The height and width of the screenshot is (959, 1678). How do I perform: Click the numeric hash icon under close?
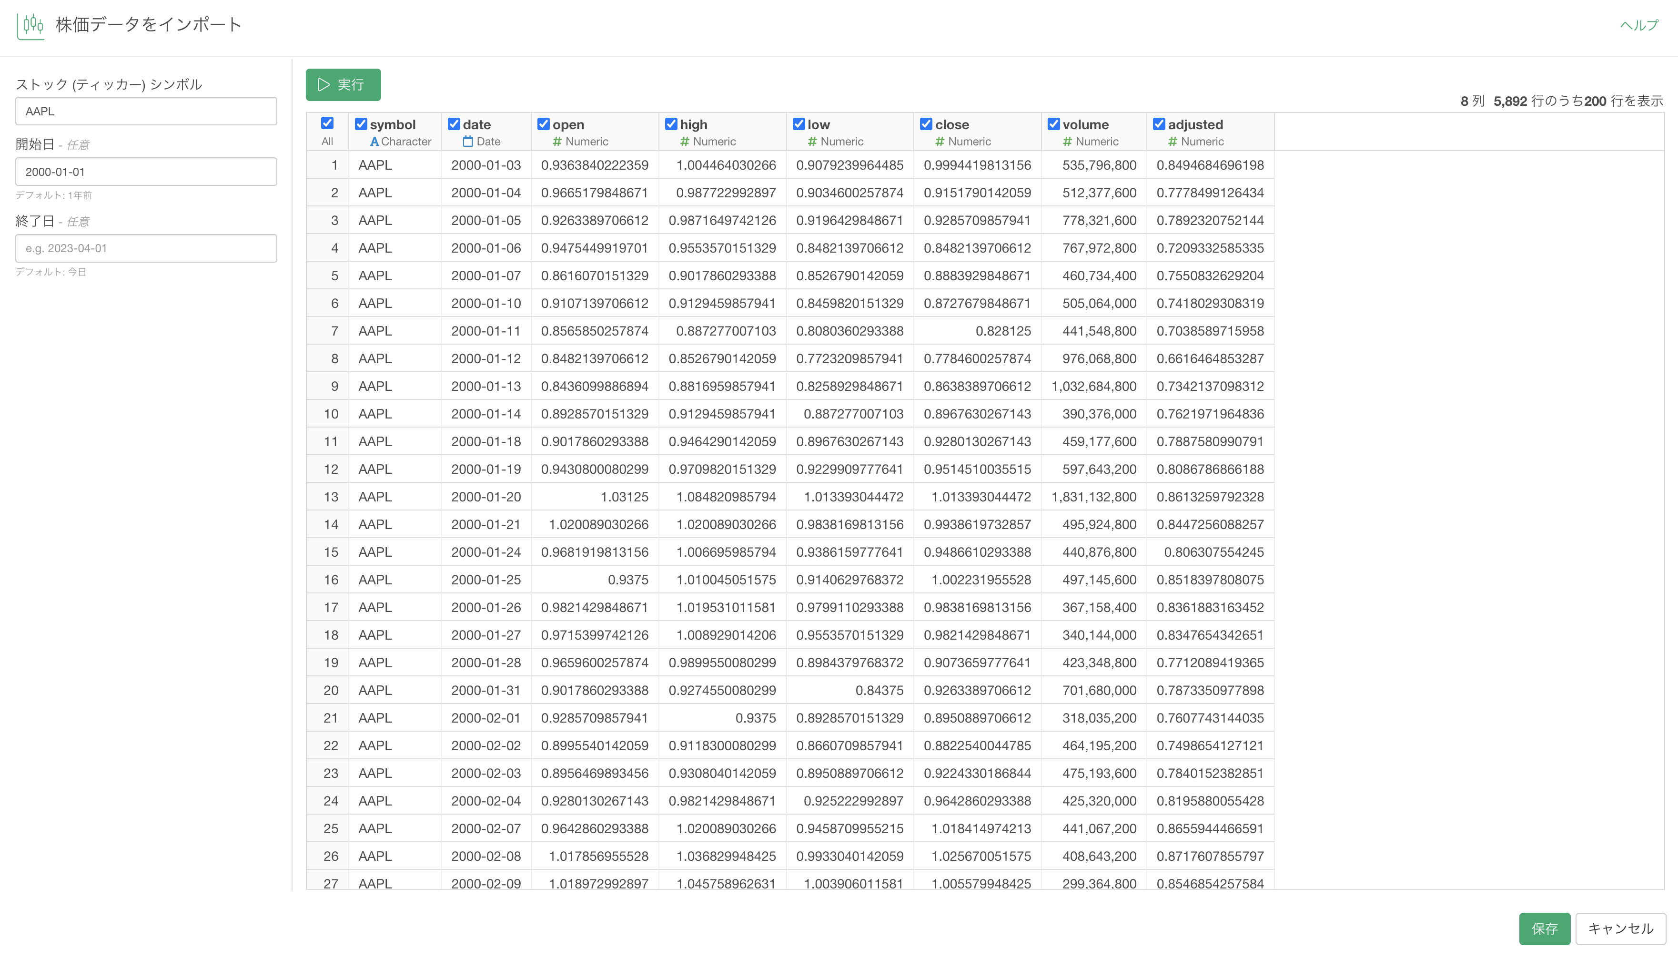point(940,142)
